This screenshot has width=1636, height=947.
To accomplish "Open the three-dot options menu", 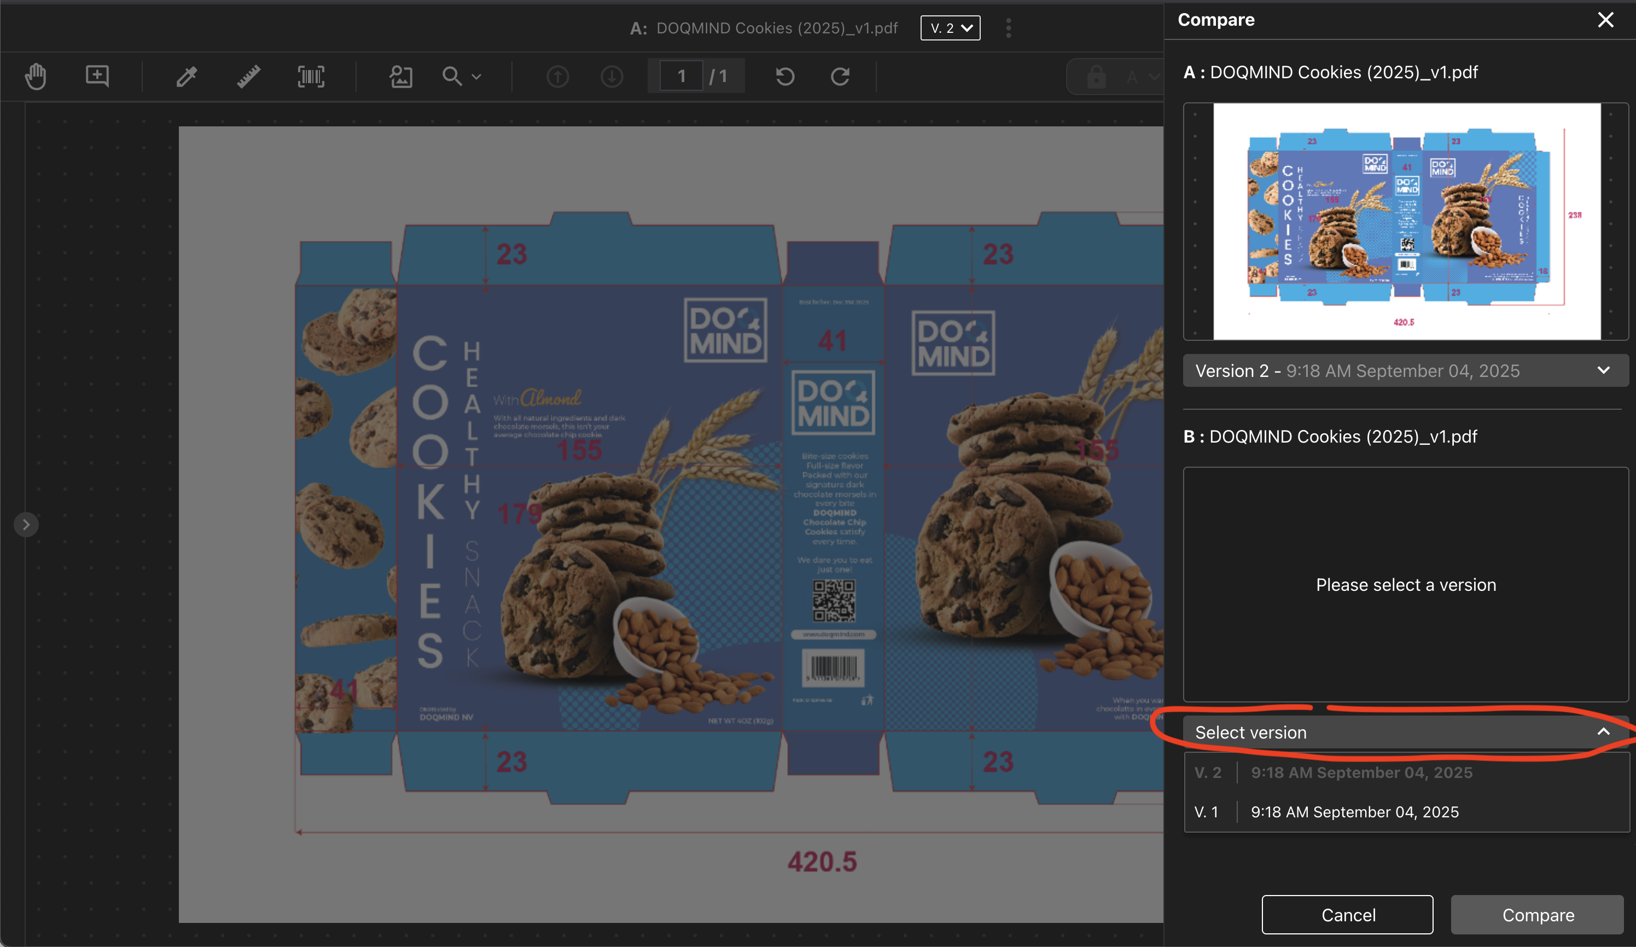I will (x=1009, y=28).
